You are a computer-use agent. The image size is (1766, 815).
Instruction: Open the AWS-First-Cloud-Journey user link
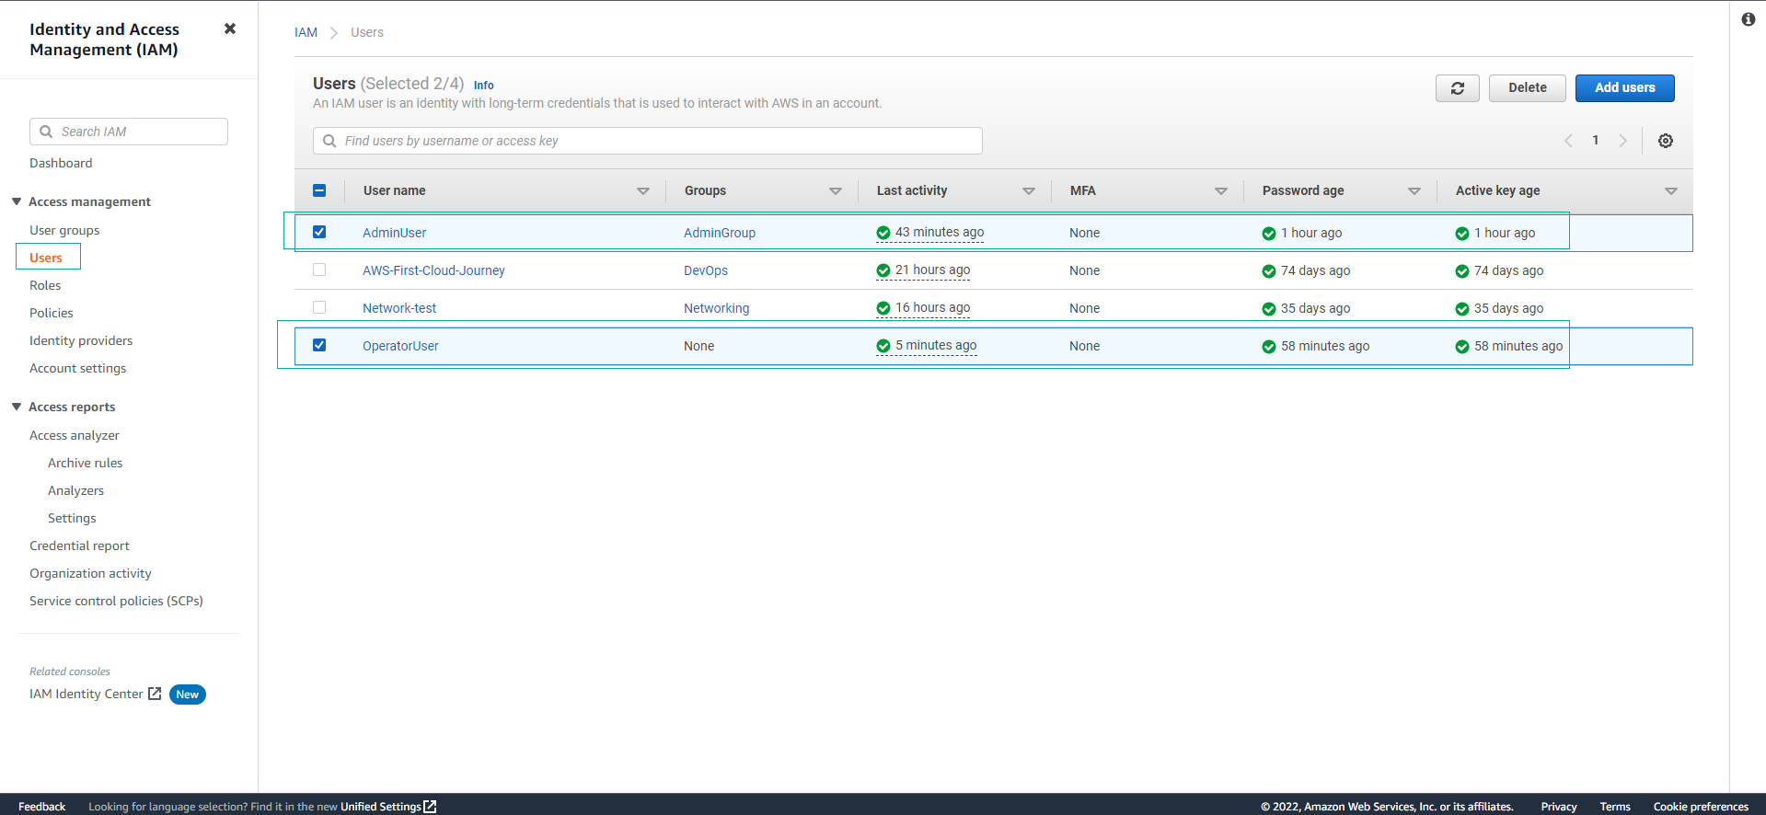pos(433,270)
